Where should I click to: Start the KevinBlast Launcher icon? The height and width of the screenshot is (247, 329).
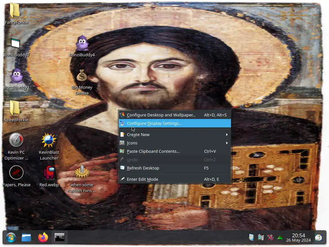tap(49, 147)
